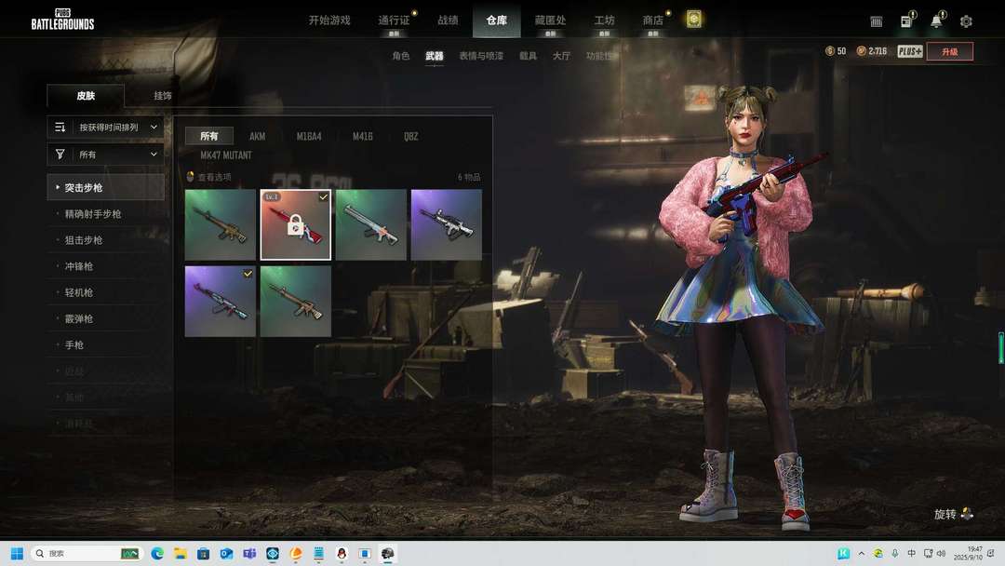Switch to the 表情与喷漆 sub-tab
Image resolution: width=1005 pixels, height=566 pixels.
pyautogui.click(x=481, y=56)
